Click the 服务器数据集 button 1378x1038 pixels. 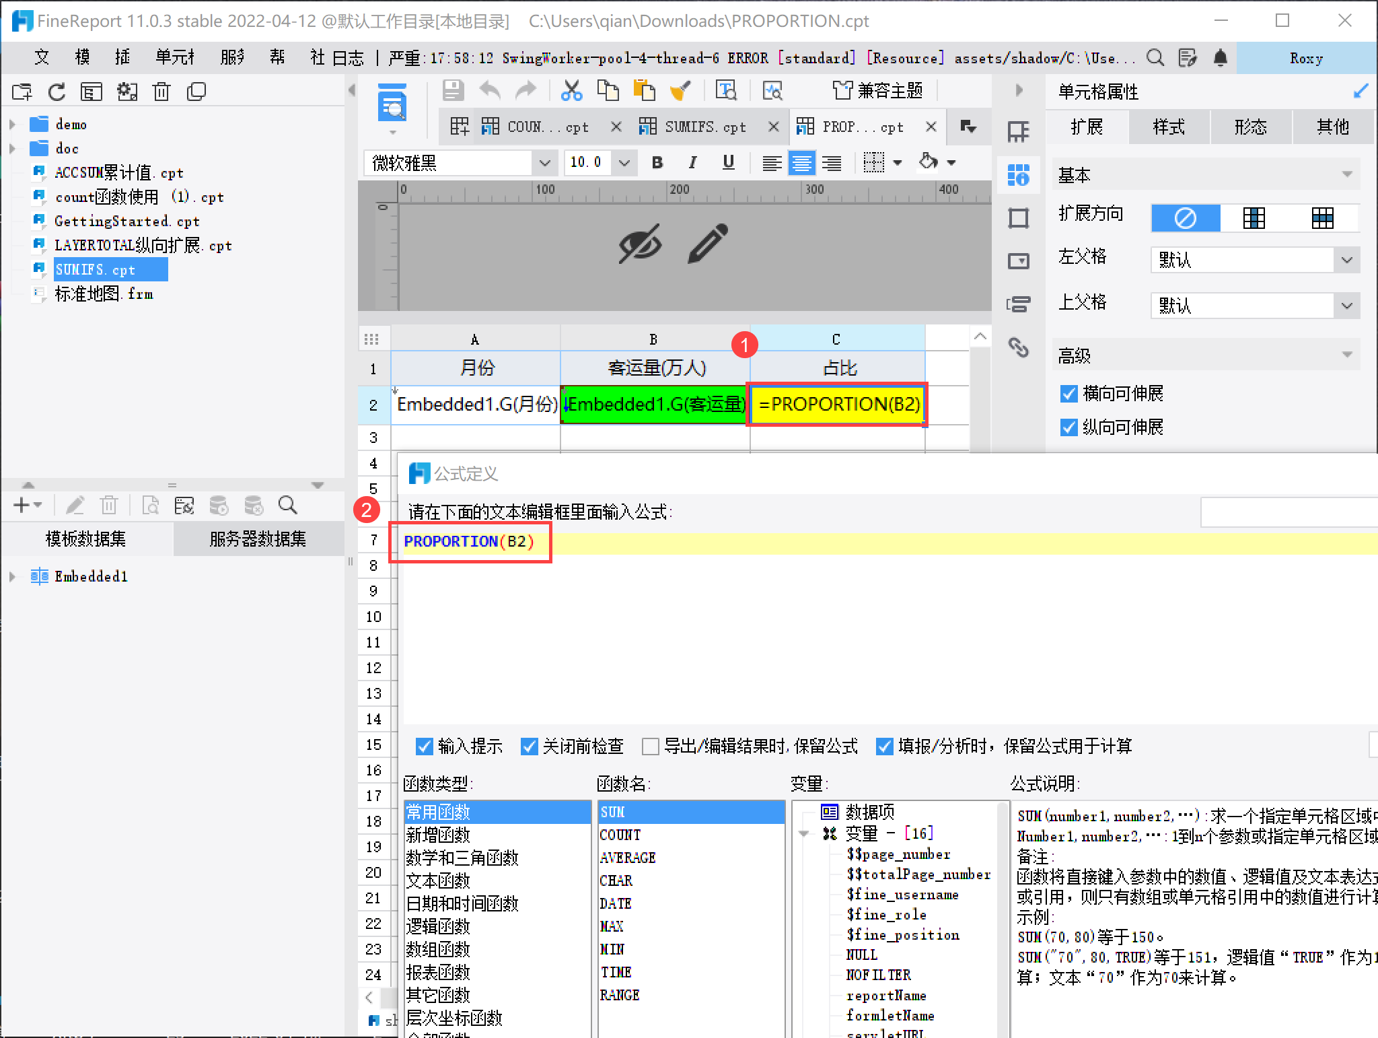[258, 539]
